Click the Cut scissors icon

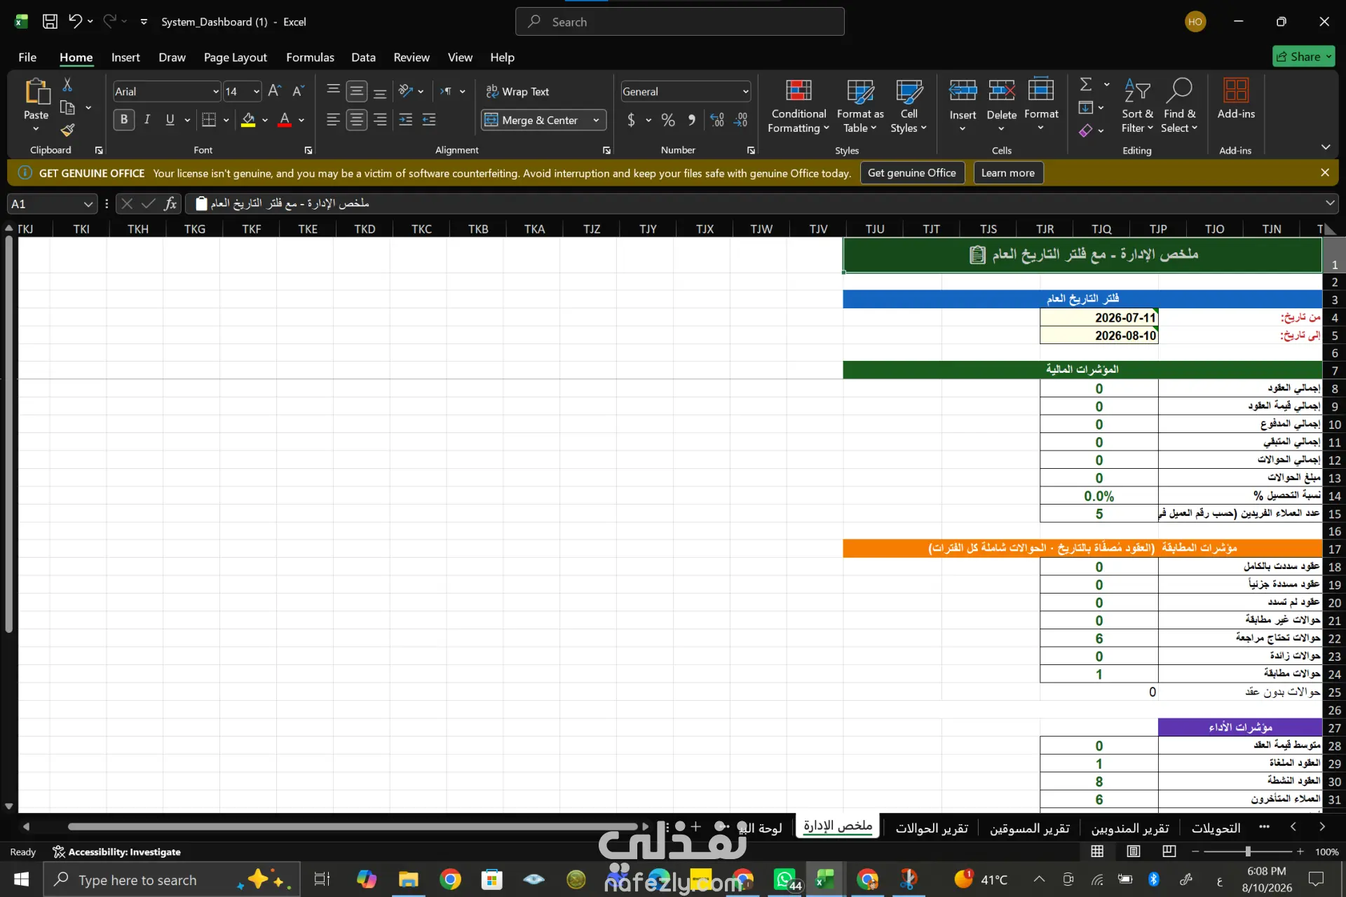click(67, 85)
